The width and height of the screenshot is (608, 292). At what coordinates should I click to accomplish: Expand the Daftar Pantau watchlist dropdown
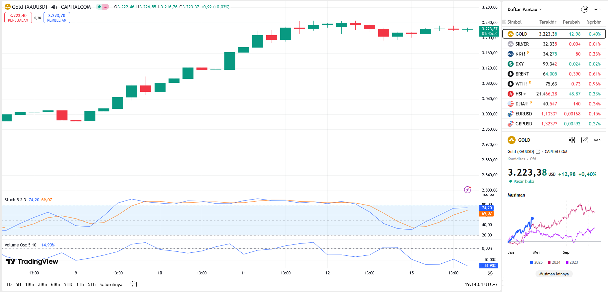point(525,9)
